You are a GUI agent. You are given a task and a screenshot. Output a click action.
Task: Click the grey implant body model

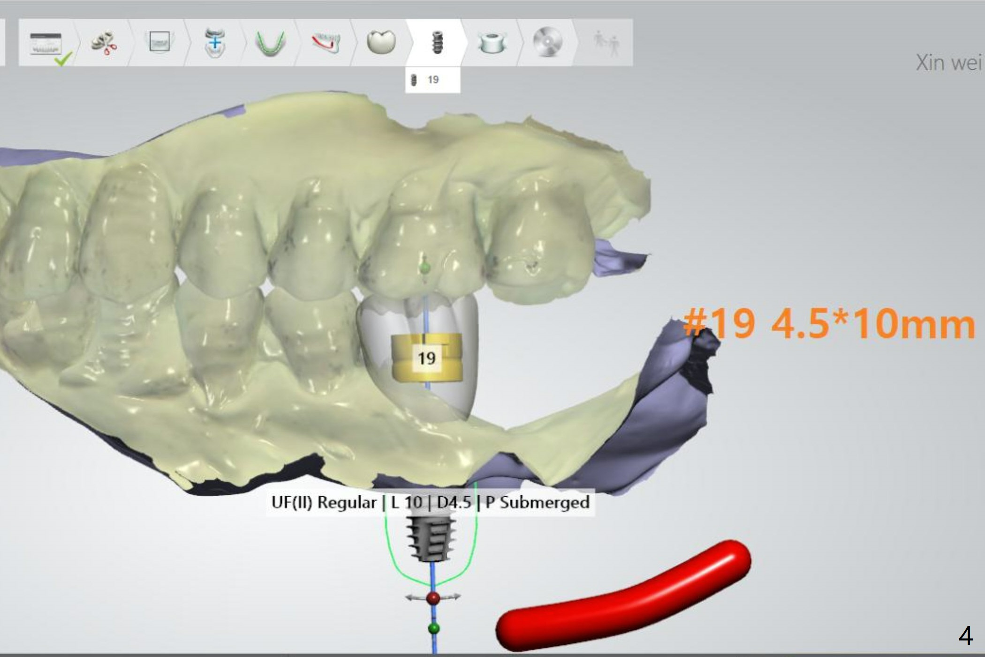(432, 539)
